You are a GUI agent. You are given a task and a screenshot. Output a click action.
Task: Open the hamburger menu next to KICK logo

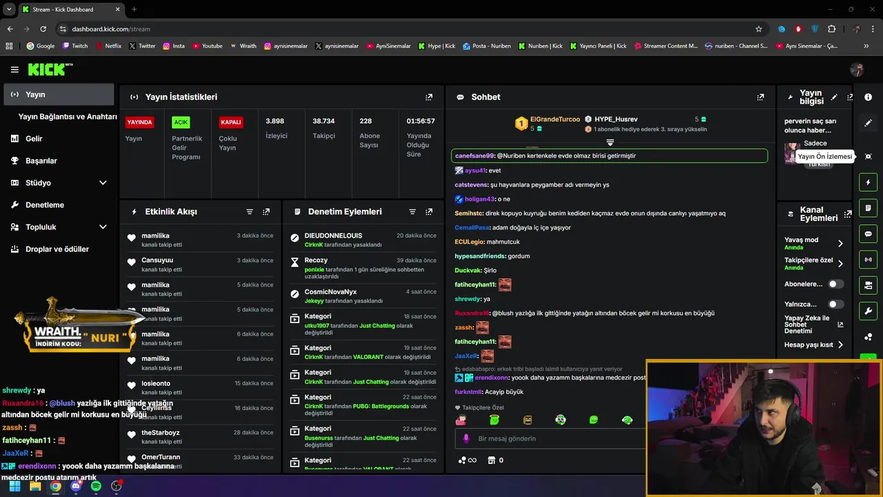tap(14, 70)
